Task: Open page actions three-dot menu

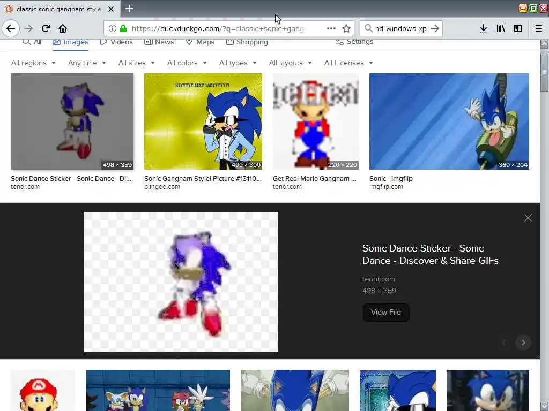Action: pyautogui.click(x=331, y=28)
